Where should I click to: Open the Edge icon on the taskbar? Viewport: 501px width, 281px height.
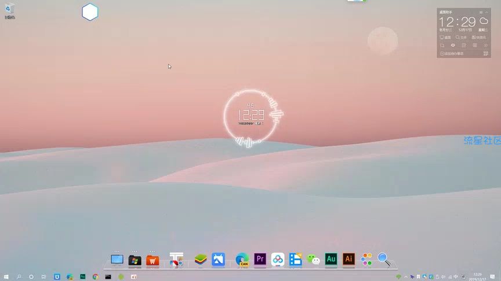tap(70, 277)
